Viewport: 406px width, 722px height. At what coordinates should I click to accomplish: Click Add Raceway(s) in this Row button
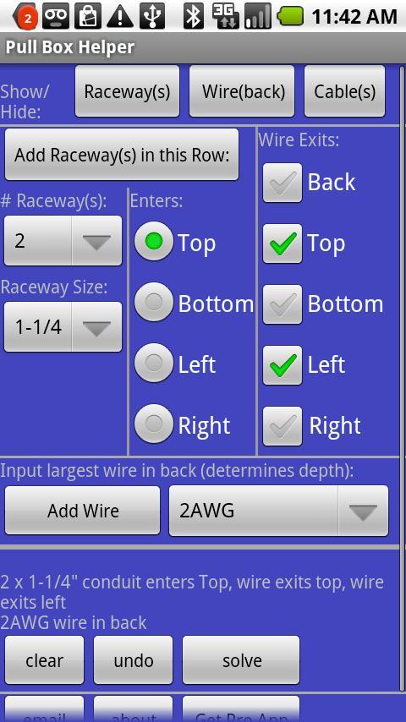pos(122,155)
